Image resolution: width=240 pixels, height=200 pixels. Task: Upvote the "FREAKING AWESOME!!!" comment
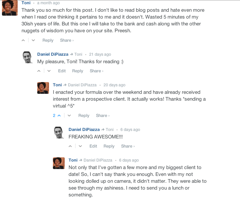coord(70,146)
